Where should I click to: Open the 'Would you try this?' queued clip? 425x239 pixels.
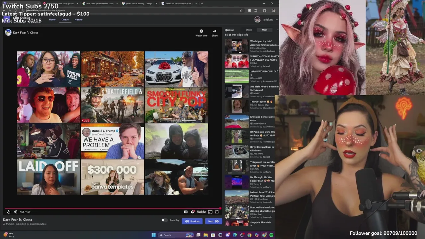(252, 46)
